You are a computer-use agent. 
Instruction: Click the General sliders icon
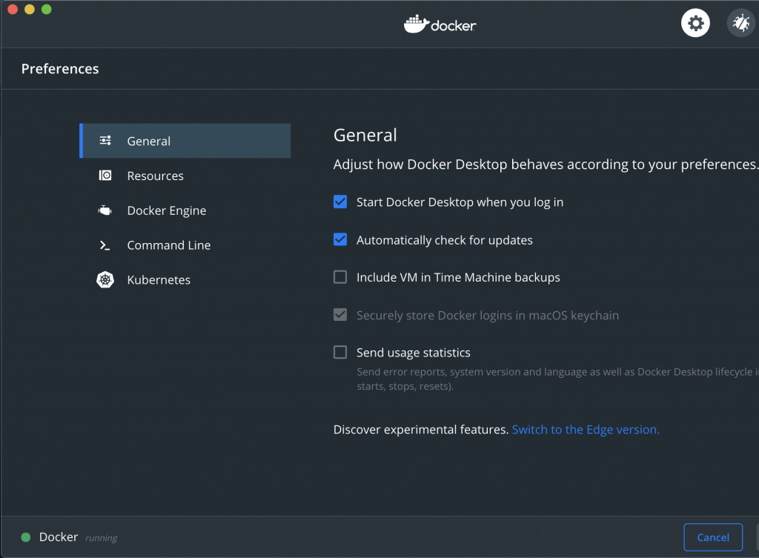[105, 141]
